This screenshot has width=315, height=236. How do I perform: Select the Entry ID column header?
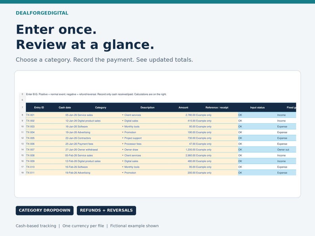click(39, 107)
